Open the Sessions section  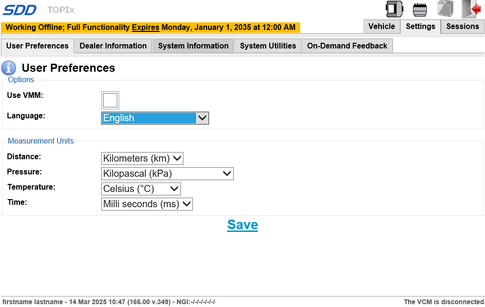462,27
